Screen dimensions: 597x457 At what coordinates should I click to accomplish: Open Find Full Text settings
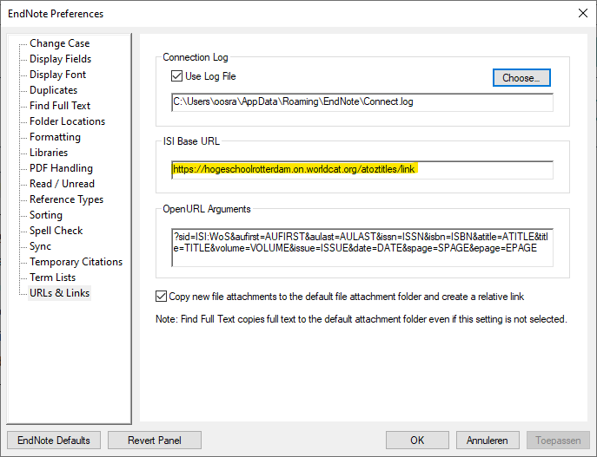click(x=59, y=106)
